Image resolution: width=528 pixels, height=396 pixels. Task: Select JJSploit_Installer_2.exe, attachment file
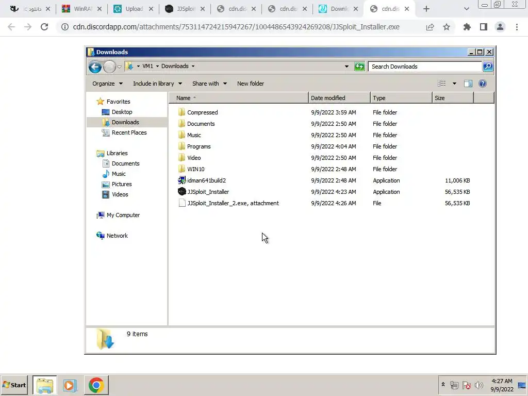(233, 203)
